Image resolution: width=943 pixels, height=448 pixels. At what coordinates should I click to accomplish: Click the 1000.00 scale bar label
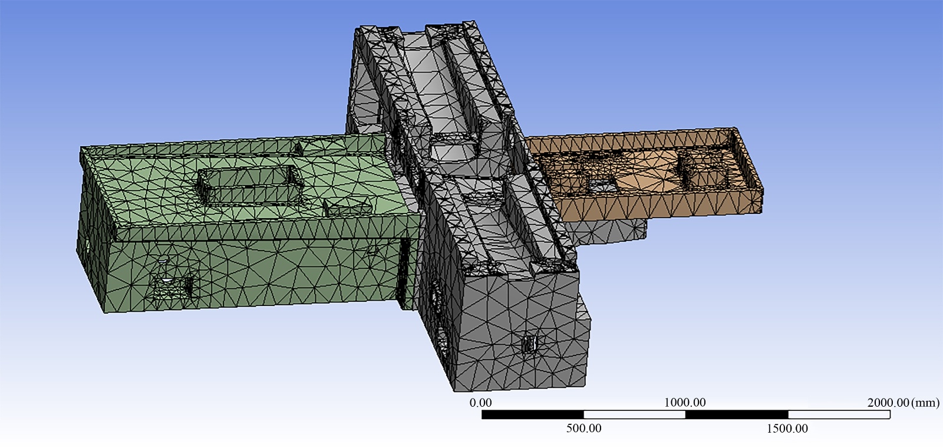click(685, 403)
